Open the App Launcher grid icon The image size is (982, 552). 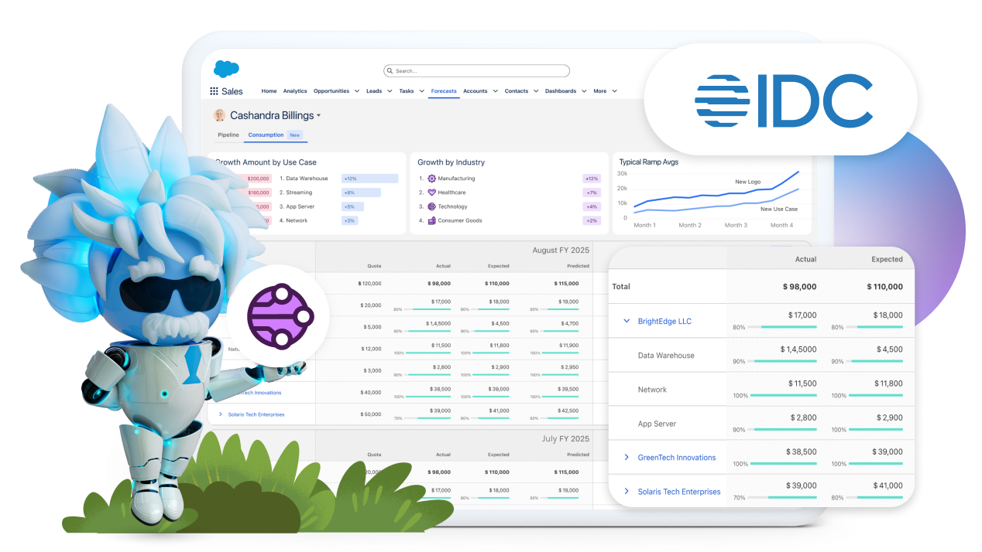tap(214, 91)
